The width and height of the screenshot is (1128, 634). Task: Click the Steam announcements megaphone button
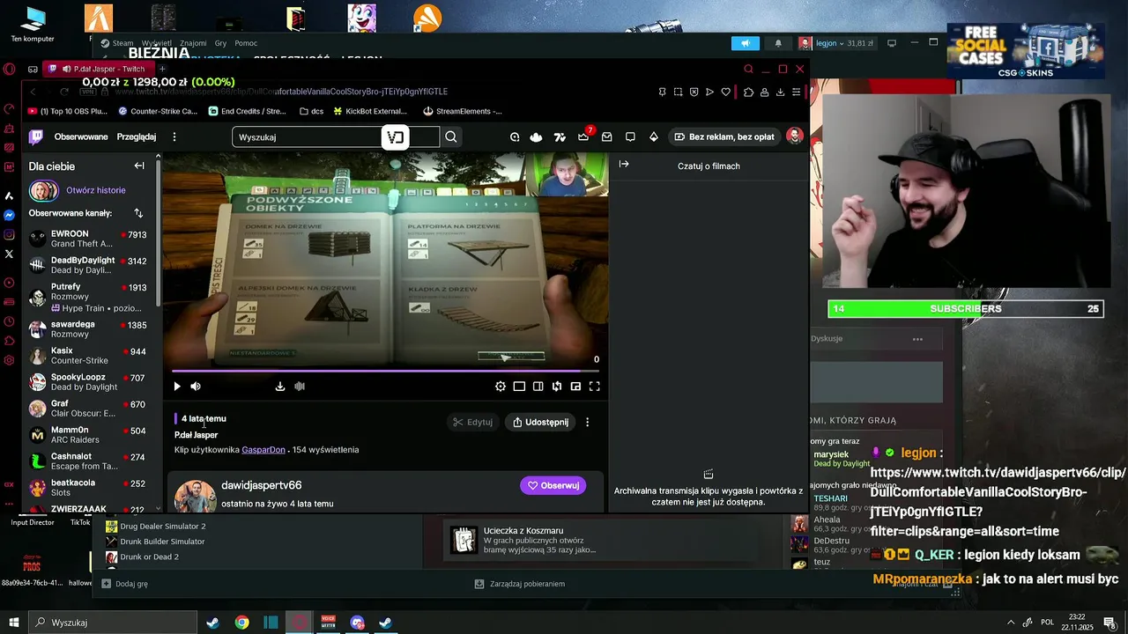[745, 43]
